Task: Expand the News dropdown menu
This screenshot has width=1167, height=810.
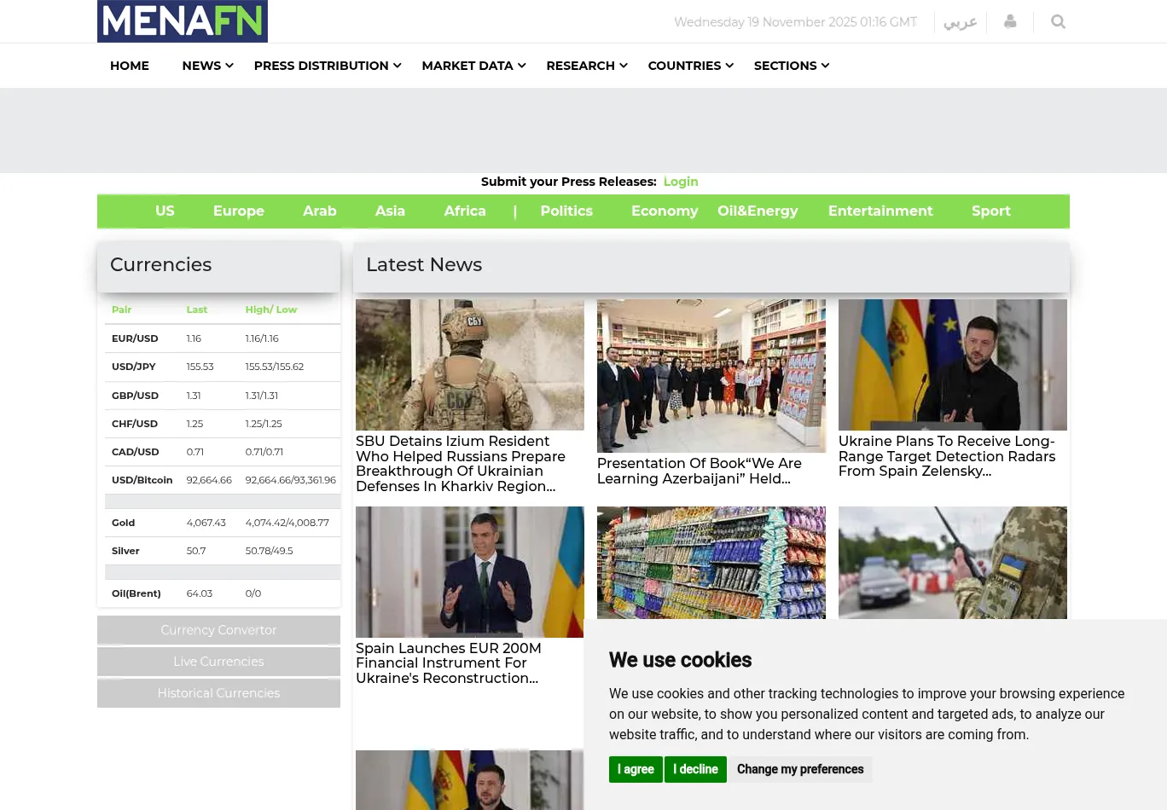Action: click(x=207, y=66)
